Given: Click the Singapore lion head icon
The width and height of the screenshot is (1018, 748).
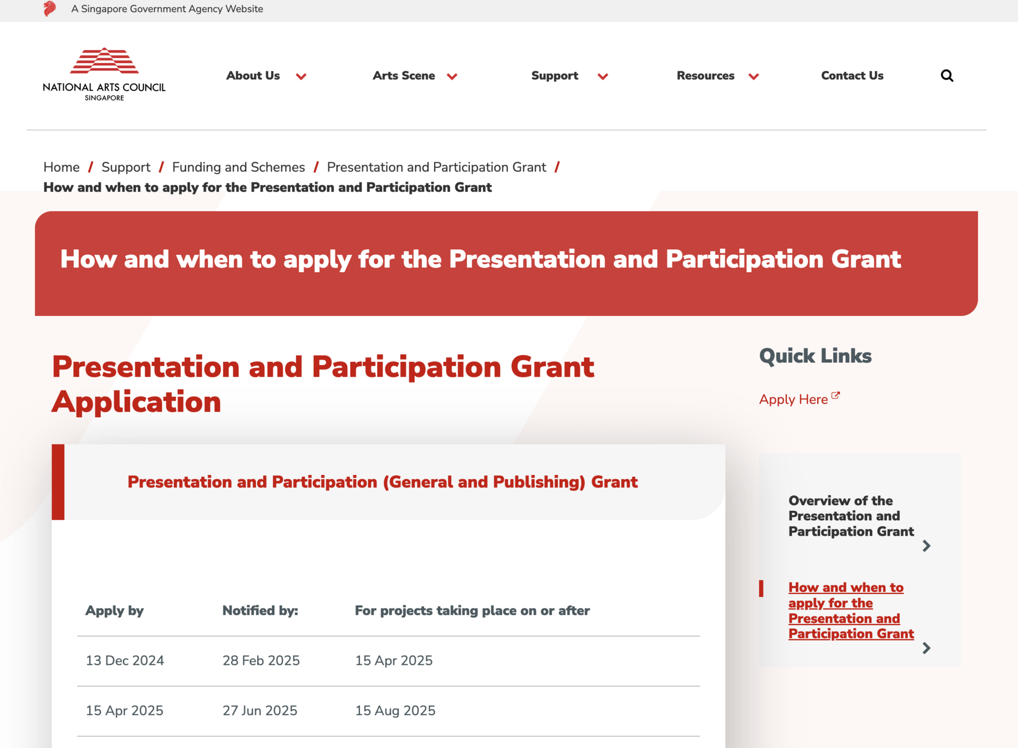Looking at the screenshot, I should (x=50, y=9).
